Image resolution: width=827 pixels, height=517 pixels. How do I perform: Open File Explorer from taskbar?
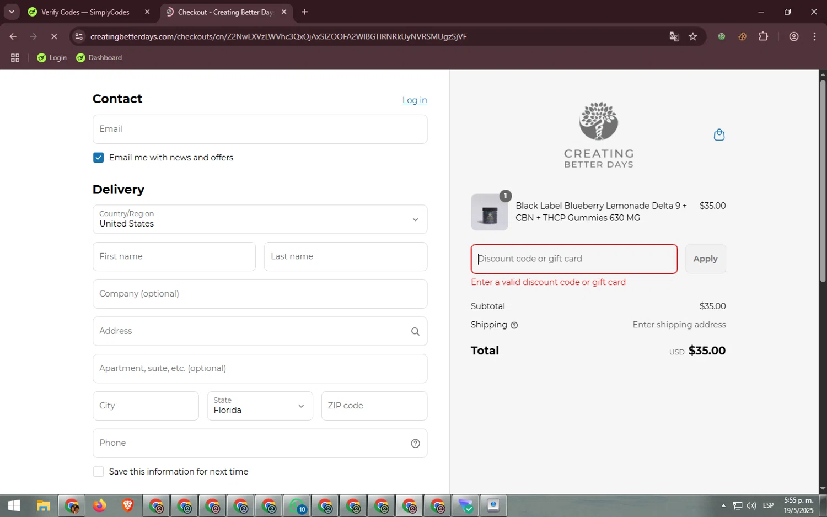pyautogui.click(x=43, y=505)
